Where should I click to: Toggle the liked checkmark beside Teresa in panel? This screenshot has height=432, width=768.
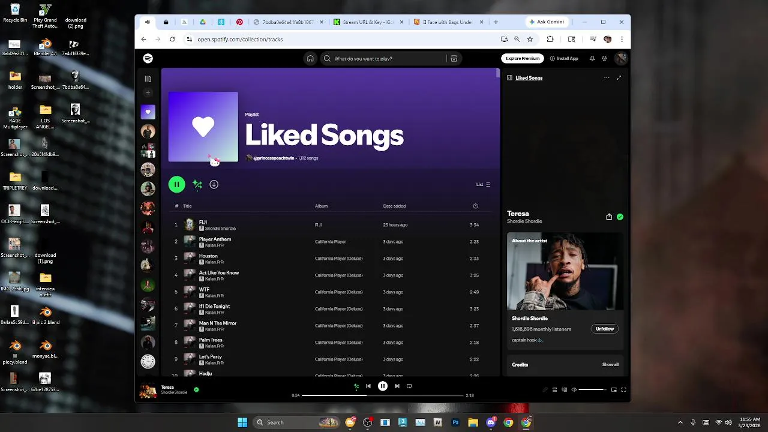pos(620,217)
